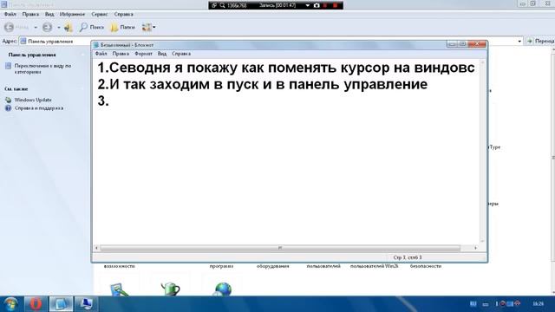Screen dimensions: 555x312
Task: Click Notepad line '2.И так заходим в пуск'
Action: pos(262,84)
